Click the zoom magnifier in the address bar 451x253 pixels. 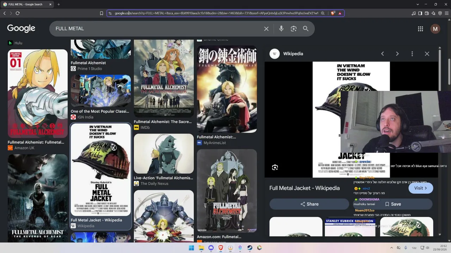[x=323, y=13]
